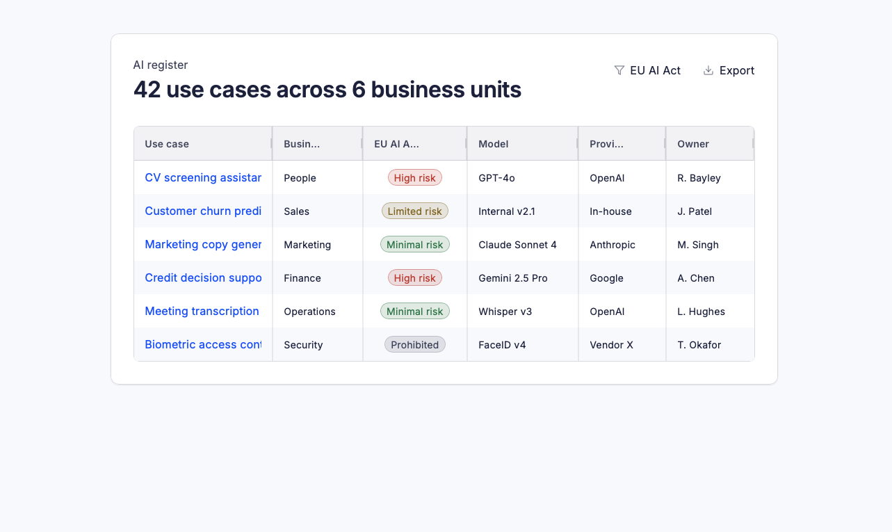The image size is (892, 532).
Task: Export the AI register
Action: tap(729, 70)
